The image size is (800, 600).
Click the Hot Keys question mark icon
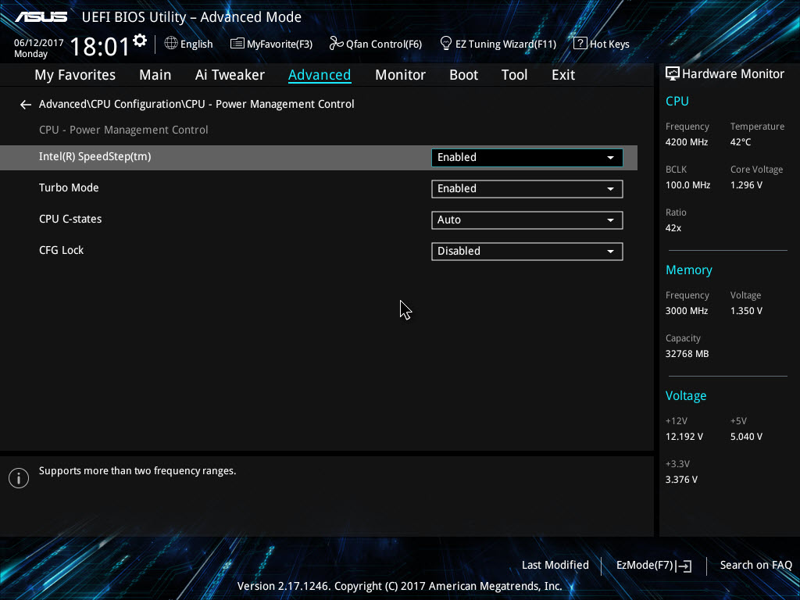pyautogui.click(x=580, y=44)
